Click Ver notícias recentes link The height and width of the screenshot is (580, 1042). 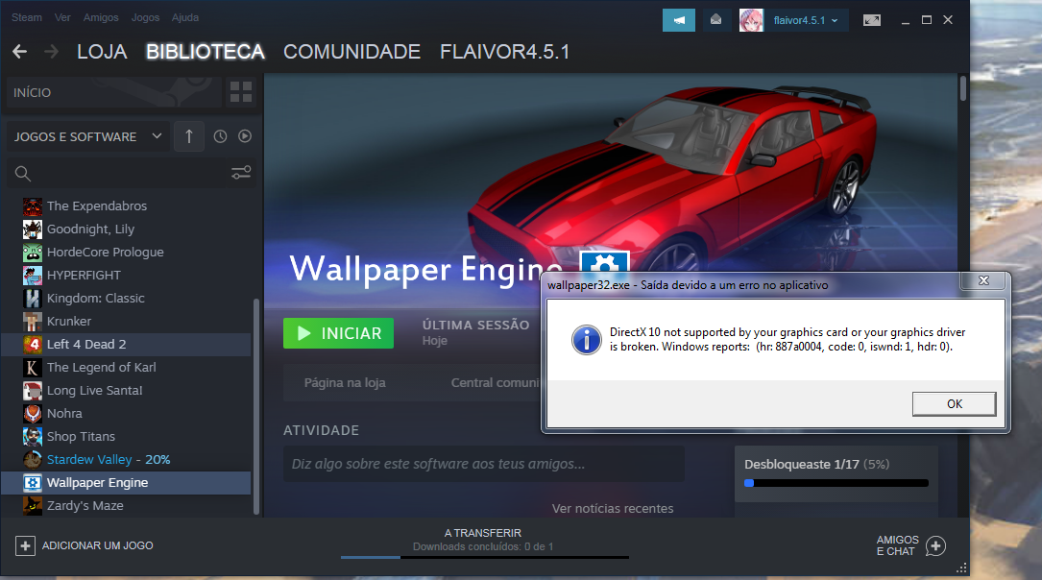pos(613,508)
